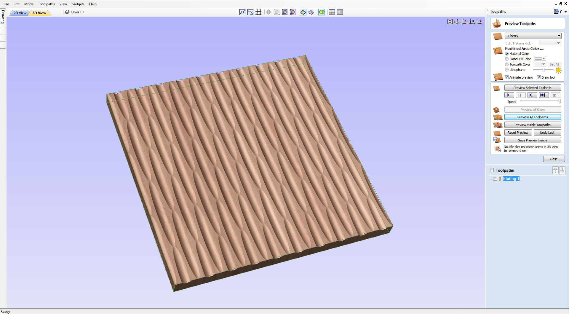Tick the Fluting 1 toolpath checkbox
This screenshot has height=314, width=569.
(495, 179)
